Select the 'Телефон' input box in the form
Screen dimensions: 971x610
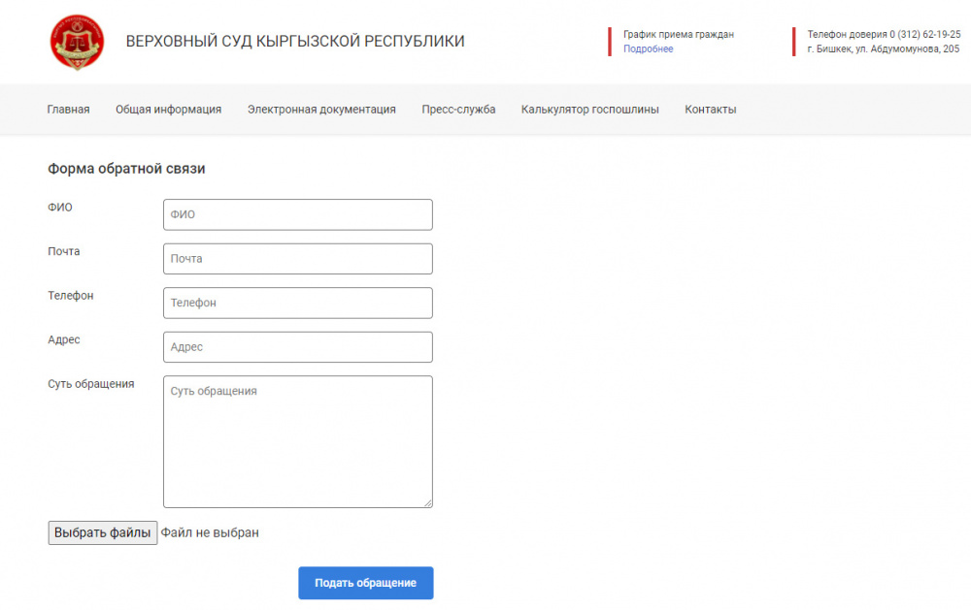click(x=297, y=303)
